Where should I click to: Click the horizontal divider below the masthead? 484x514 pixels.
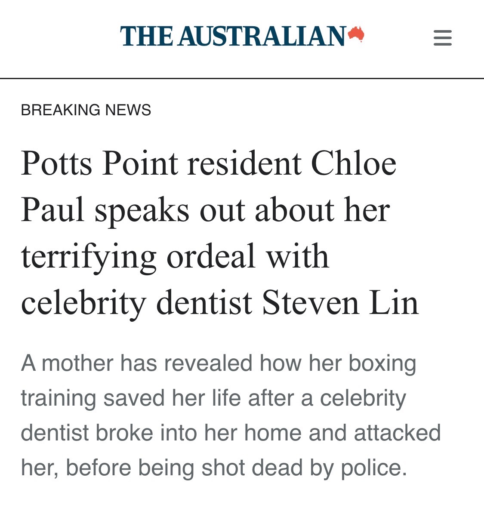pyautogui.click(x=242, y=79)
